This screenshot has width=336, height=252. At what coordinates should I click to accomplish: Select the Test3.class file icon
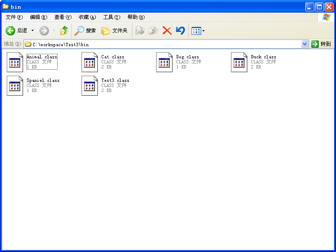pyautogui.click(x=89, y=86)
